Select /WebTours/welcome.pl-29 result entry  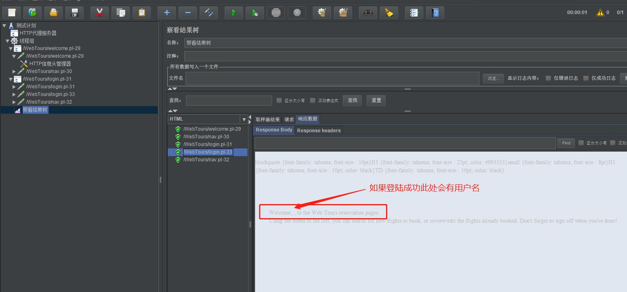[x=212, y=129]
